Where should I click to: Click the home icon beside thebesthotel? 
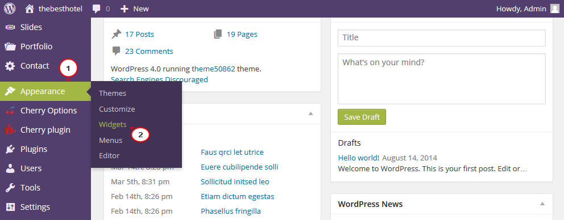pyautogui.click(x=30, y=9)
